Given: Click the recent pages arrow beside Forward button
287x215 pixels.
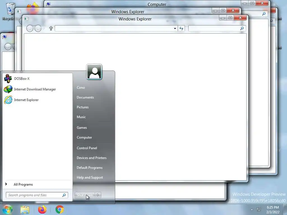Looking at the screenshot, I should (43, 29).
